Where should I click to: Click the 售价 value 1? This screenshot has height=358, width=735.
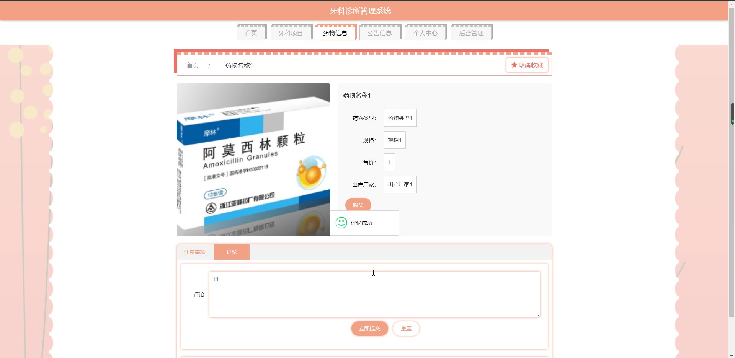(389, 162)
